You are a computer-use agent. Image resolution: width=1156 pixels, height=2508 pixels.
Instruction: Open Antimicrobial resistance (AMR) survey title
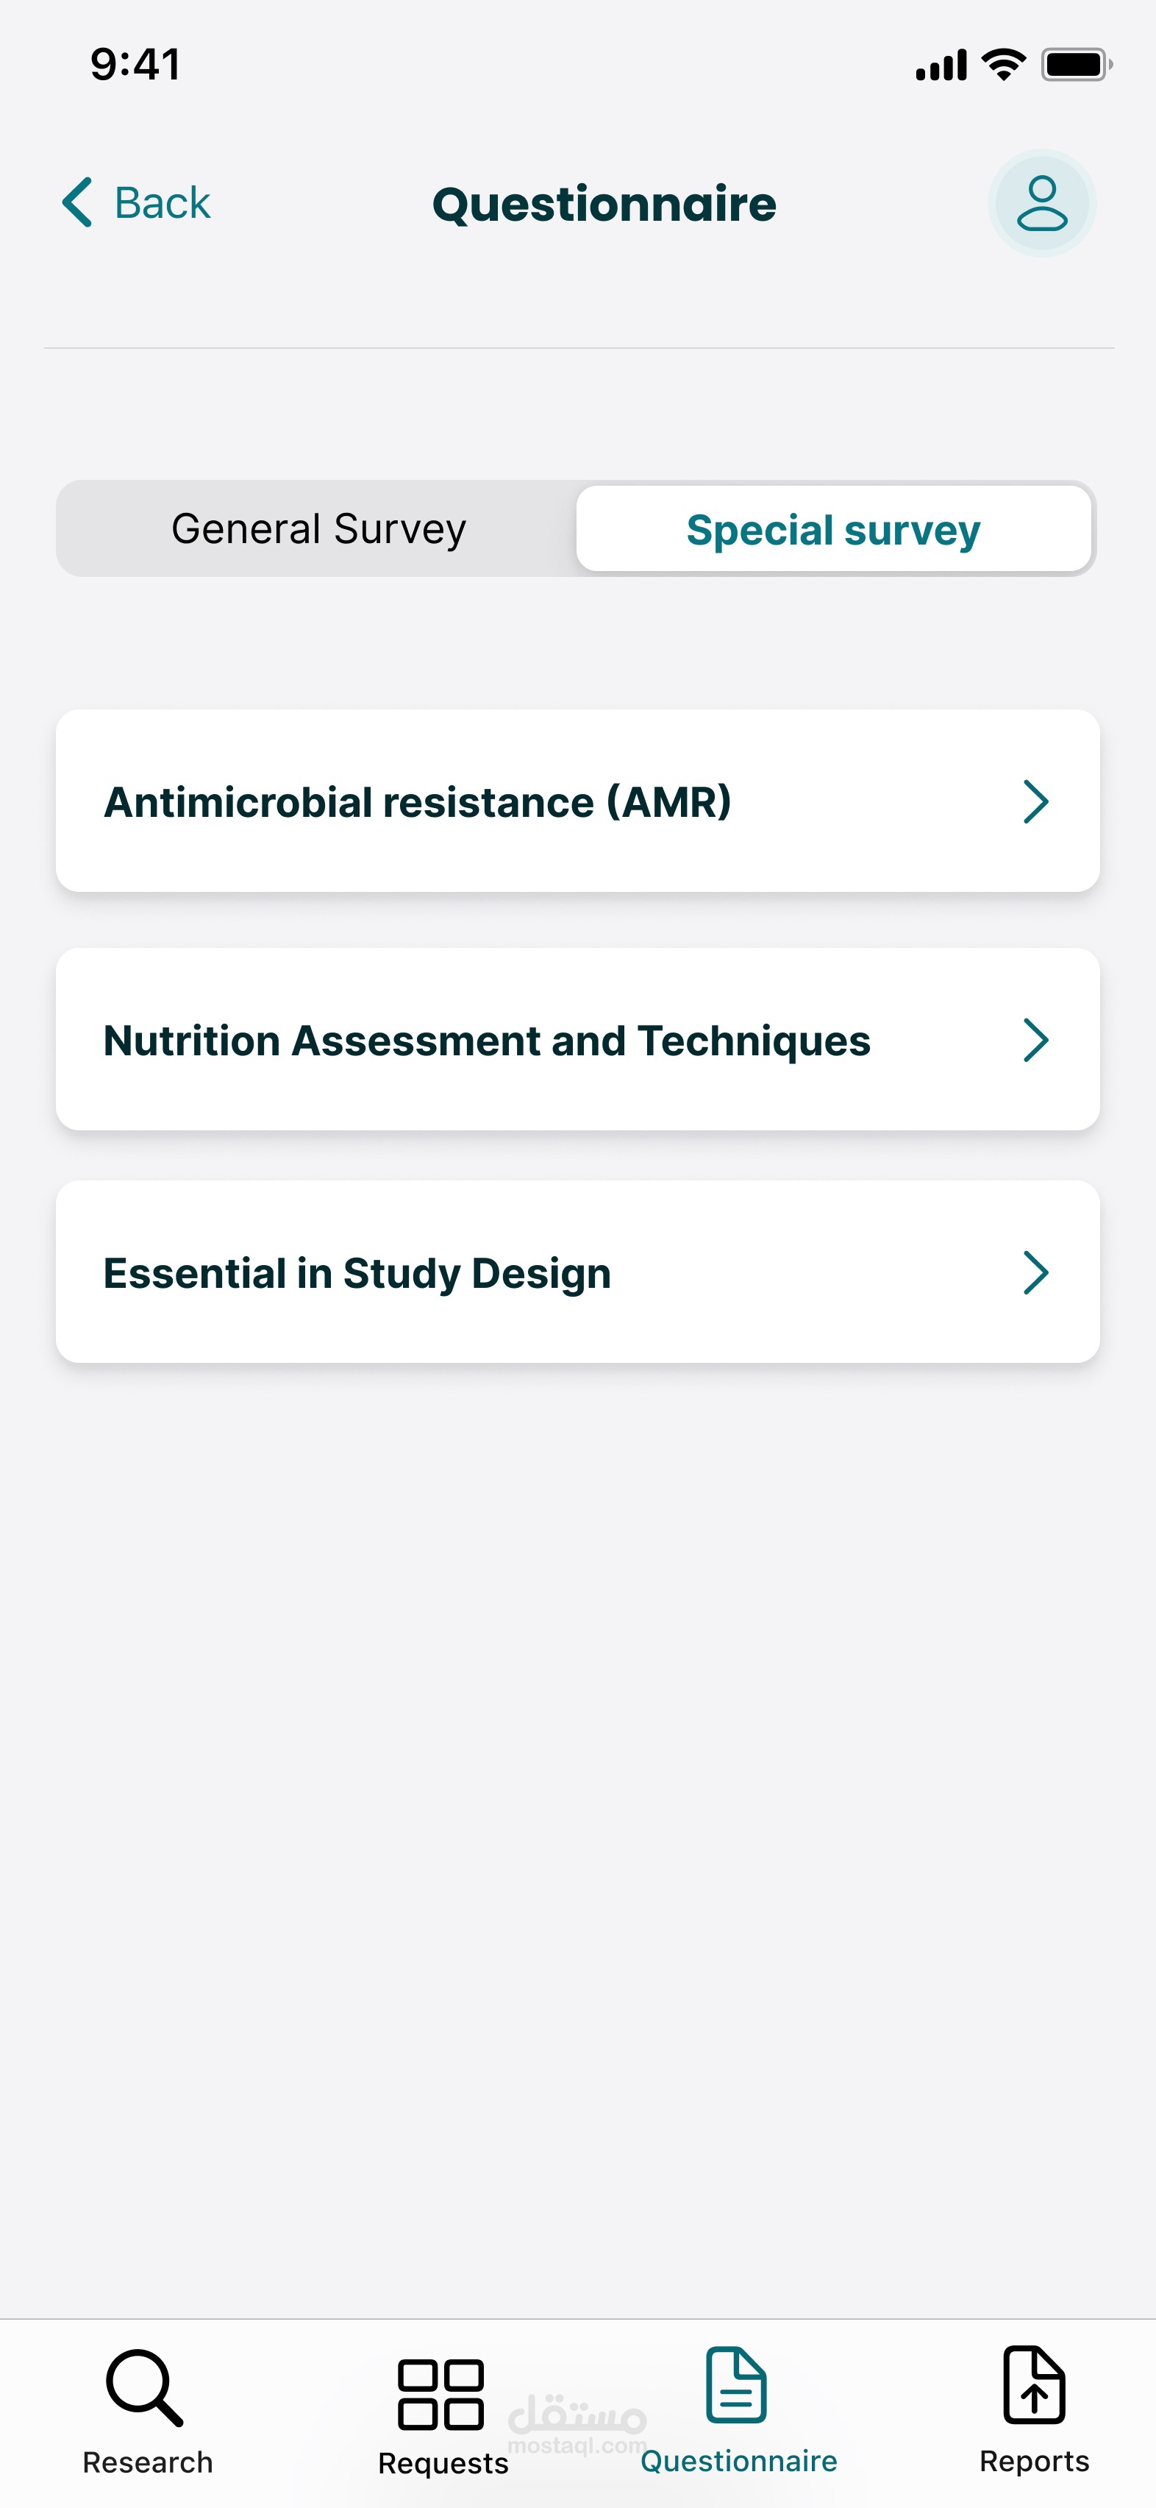(x=418, y=802)
